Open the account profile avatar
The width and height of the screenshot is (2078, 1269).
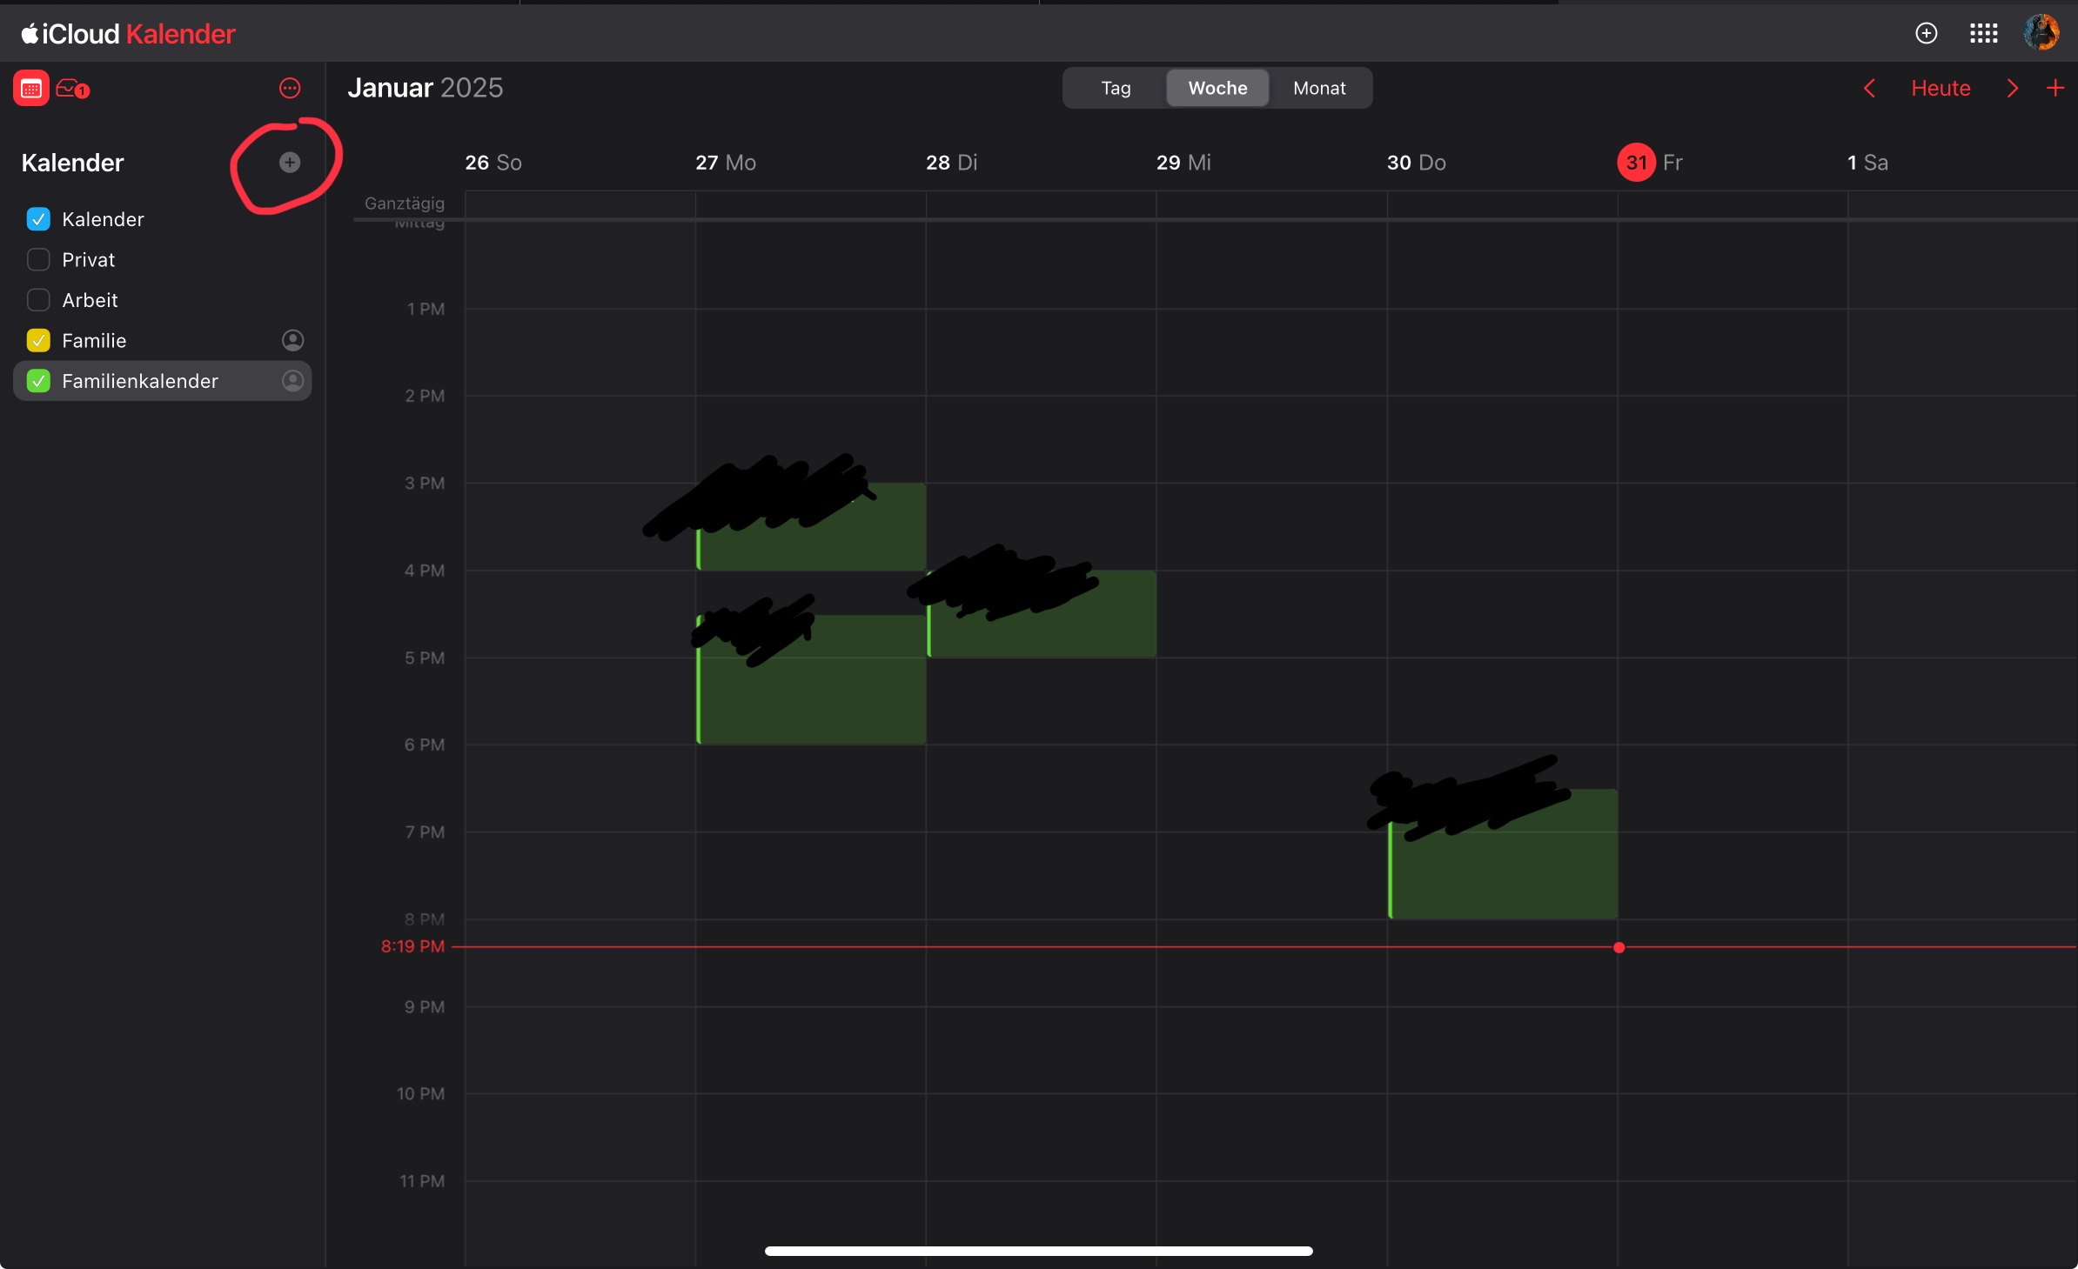coord(2041,33)
